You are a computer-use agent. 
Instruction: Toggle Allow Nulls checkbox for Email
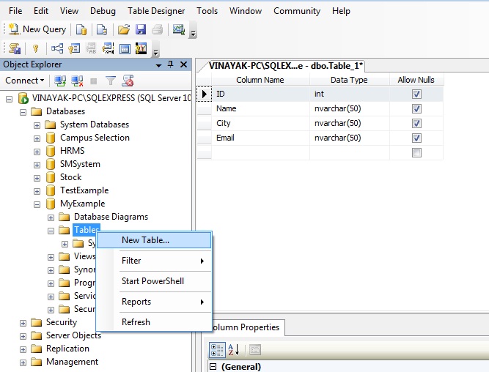416,138
